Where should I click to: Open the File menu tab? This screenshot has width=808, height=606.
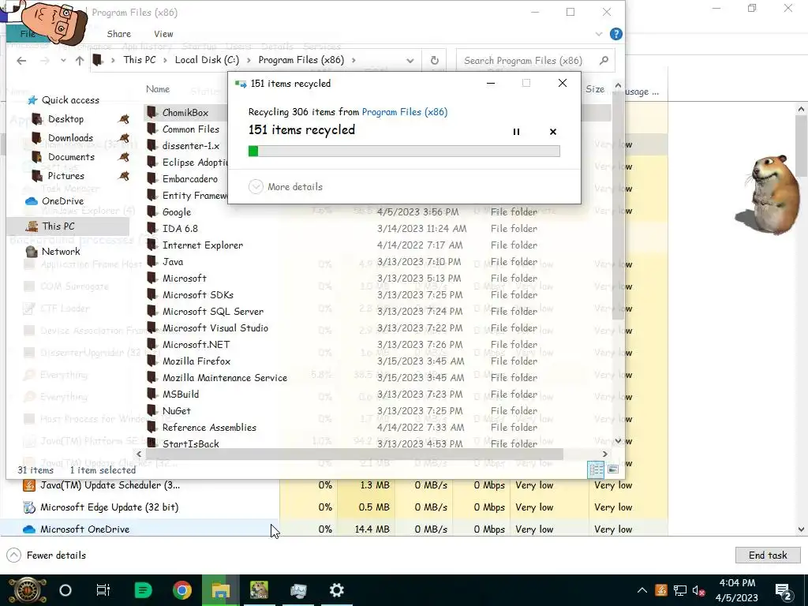28,34
